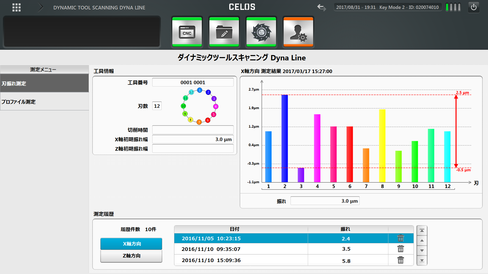Click the X軸初期振れ幅 field 3.0 µm
This screenshot has height=274, width=488.
[193, 139]
